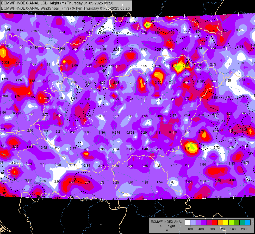Viewport: 255px width, 234px height.
Task: Click the grid value 5.74
Action: pyautogui.click(x=73, y=115)
